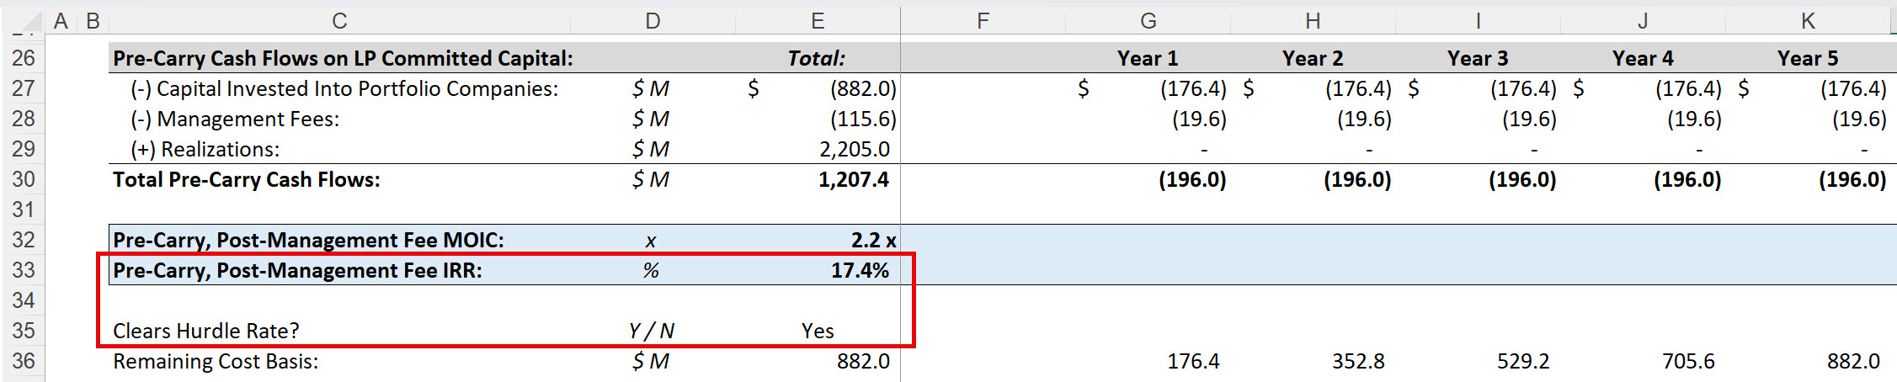Click Year 5 remaining cost basis 882.0
1897x382 pixels.
[1853, 361]
